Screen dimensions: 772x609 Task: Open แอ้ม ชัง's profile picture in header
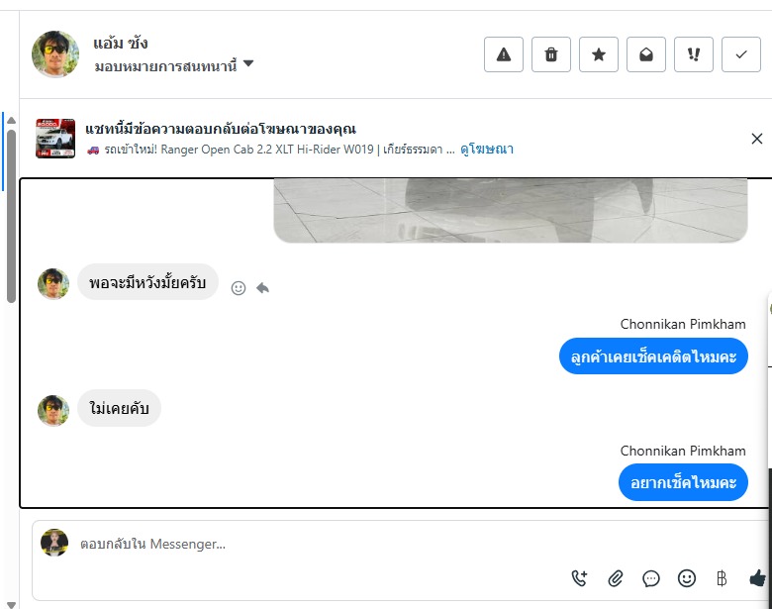pos(56,54)
